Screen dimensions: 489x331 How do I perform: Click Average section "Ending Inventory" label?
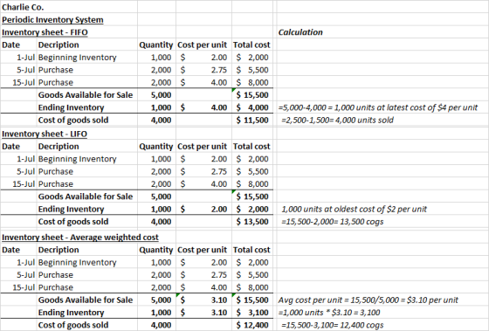[71, 313]
